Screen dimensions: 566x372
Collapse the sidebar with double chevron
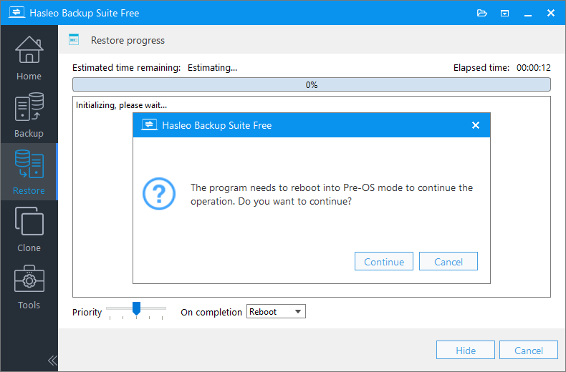point(52,360)
